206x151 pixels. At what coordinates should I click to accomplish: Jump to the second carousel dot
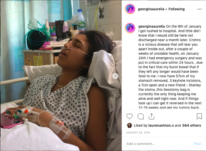coord(60,146)
